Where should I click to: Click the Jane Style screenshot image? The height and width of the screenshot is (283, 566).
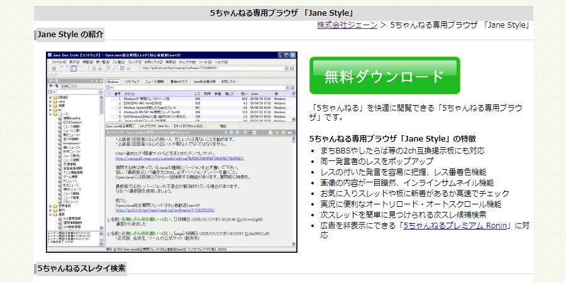[x=172, y=152]
